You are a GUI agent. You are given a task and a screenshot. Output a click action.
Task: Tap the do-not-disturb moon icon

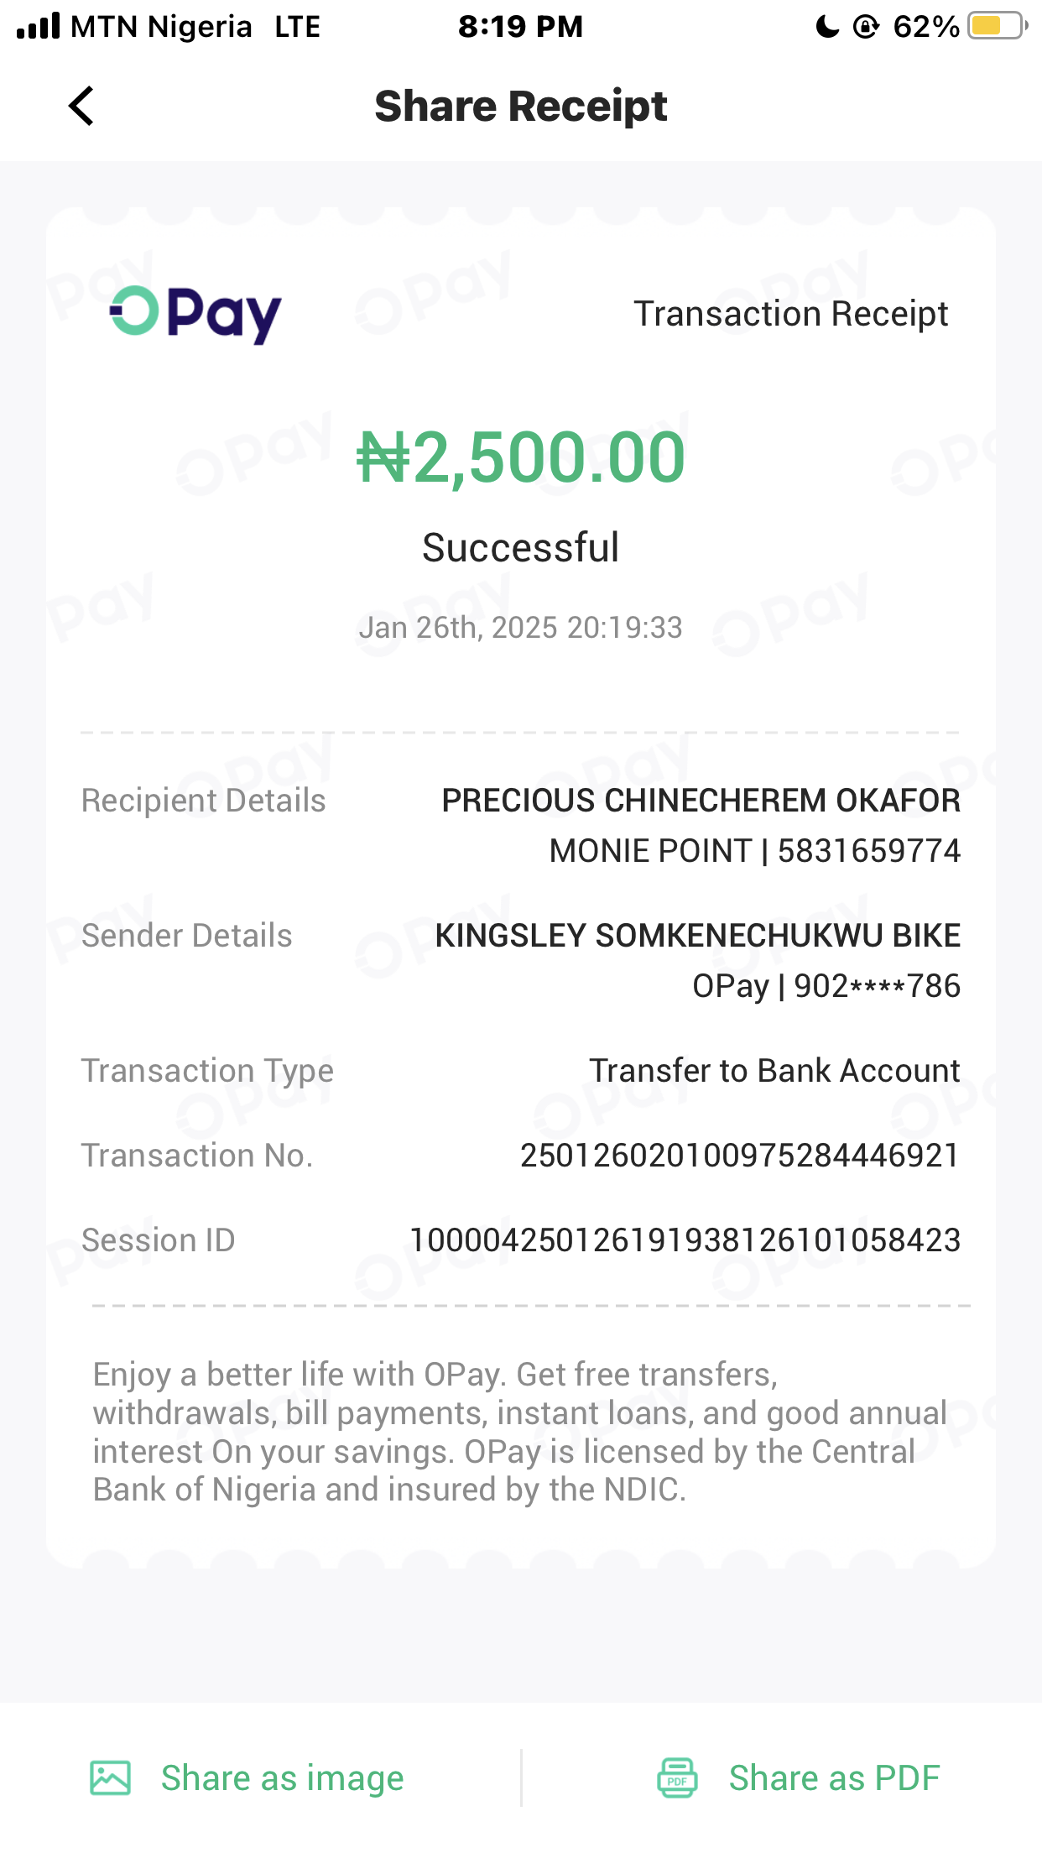(827, 27)
